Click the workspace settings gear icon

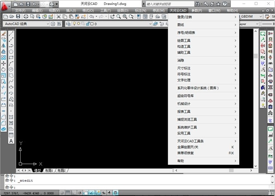pyautogui.click(x=53, y=24)
